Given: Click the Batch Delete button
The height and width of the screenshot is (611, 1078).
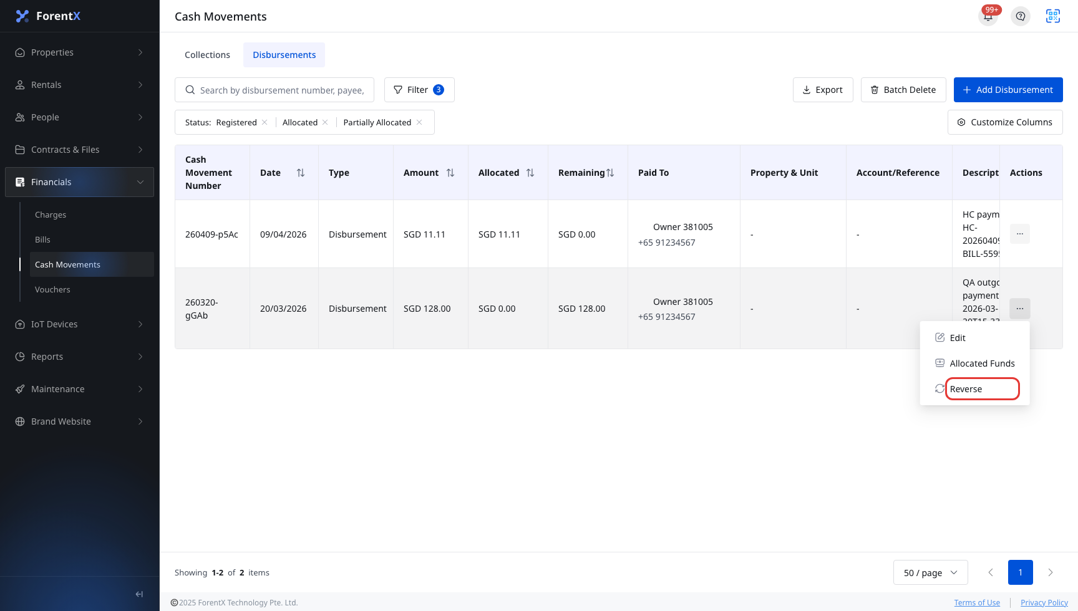Looking at the screenshot, I should (903, 90).
